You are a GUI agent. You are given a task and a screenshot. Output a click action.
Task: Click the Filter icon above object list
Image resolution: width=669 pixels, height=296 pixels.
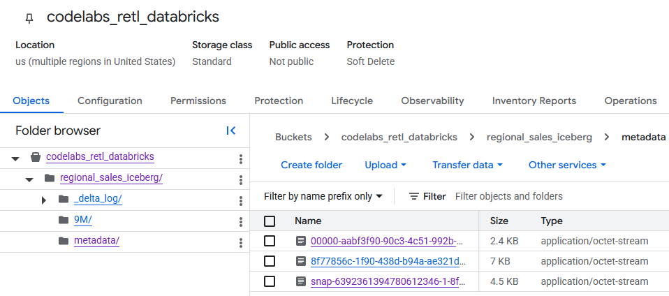click(x=414, y=196)
